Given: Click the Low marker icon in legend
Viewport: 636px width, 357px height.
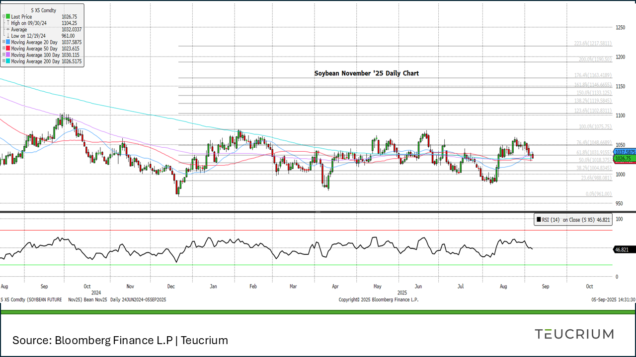Looking at the screenshot, I should click(x=8, y=36).
